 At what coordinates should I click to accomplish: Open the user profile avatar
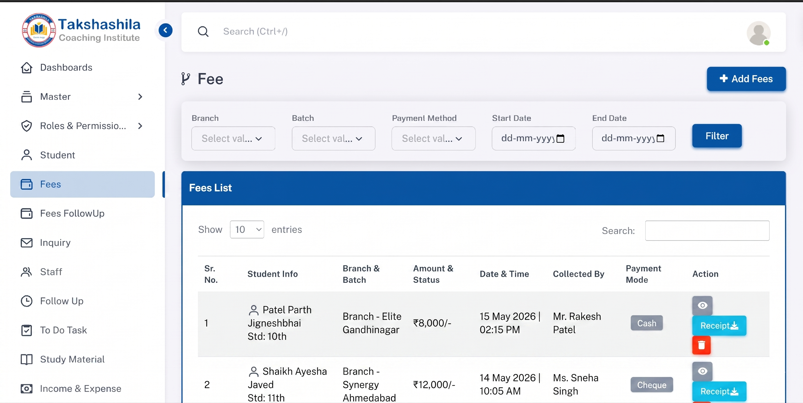(758, 33)
